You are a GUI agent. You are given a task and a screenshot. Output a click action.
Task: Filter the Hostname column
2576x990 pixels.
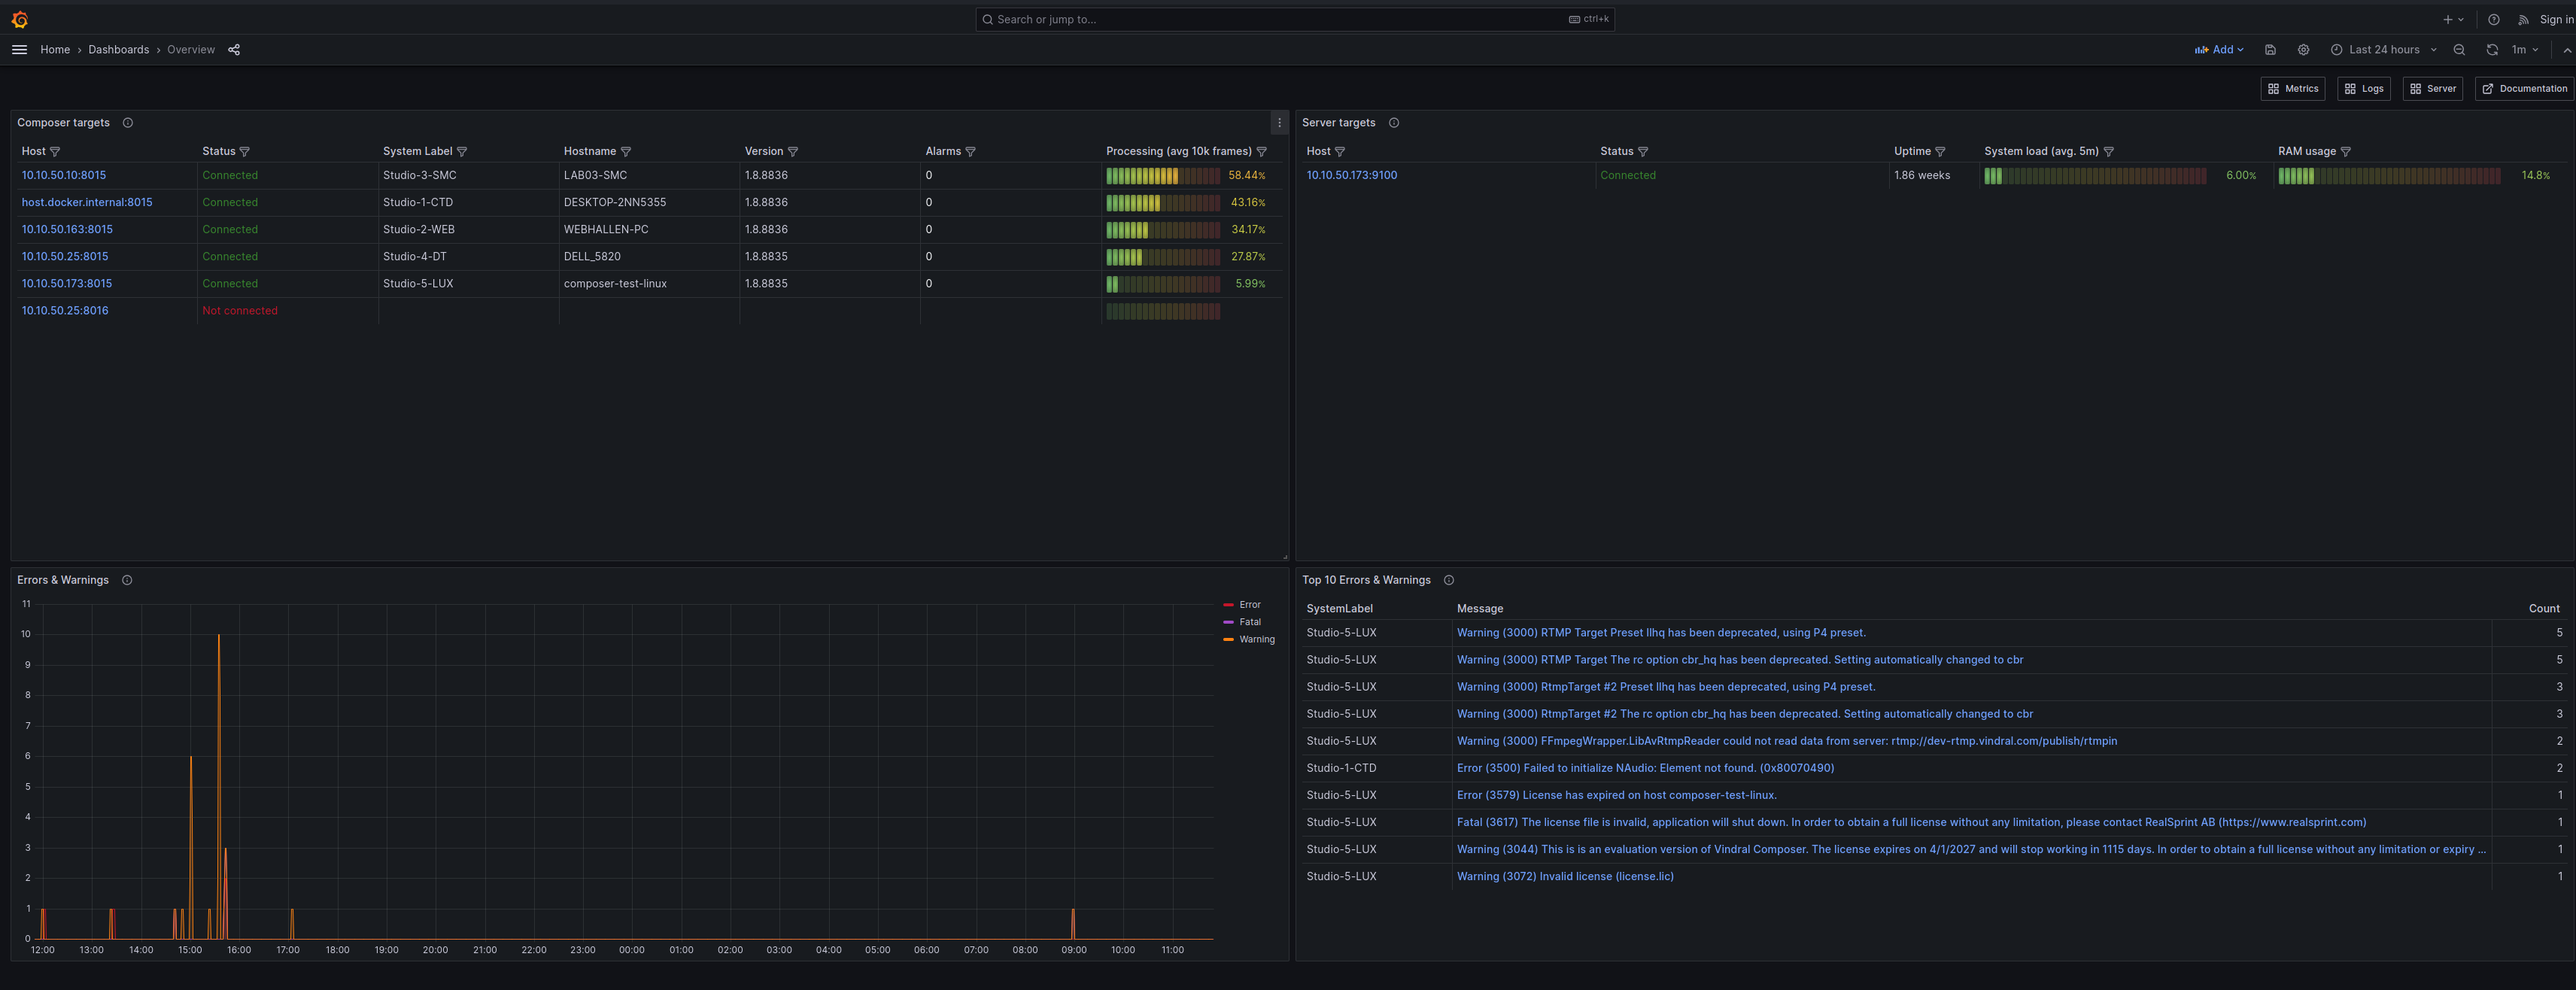click(x=626, y=152)
